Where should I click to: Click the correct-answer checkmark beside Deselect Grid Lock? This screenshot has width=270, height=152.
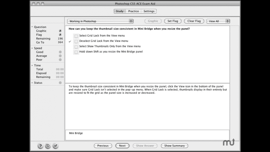pos(70,42)
